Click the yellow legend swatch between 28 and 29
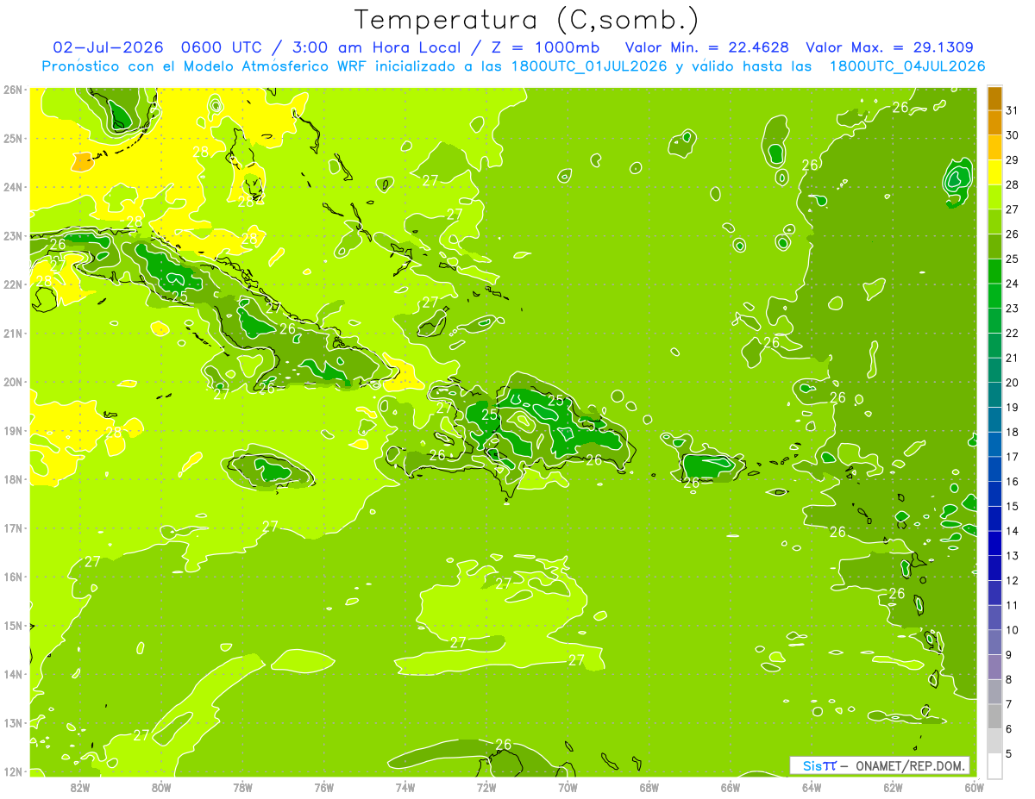 [x=995, y=172]
